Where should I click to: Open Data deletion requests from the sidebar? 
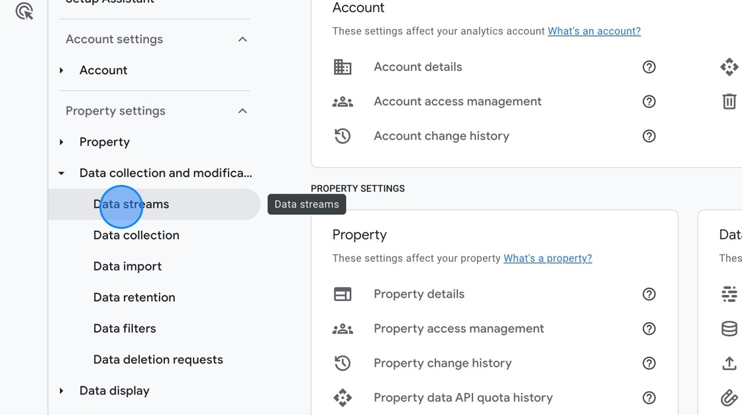(x=158, y=359)
